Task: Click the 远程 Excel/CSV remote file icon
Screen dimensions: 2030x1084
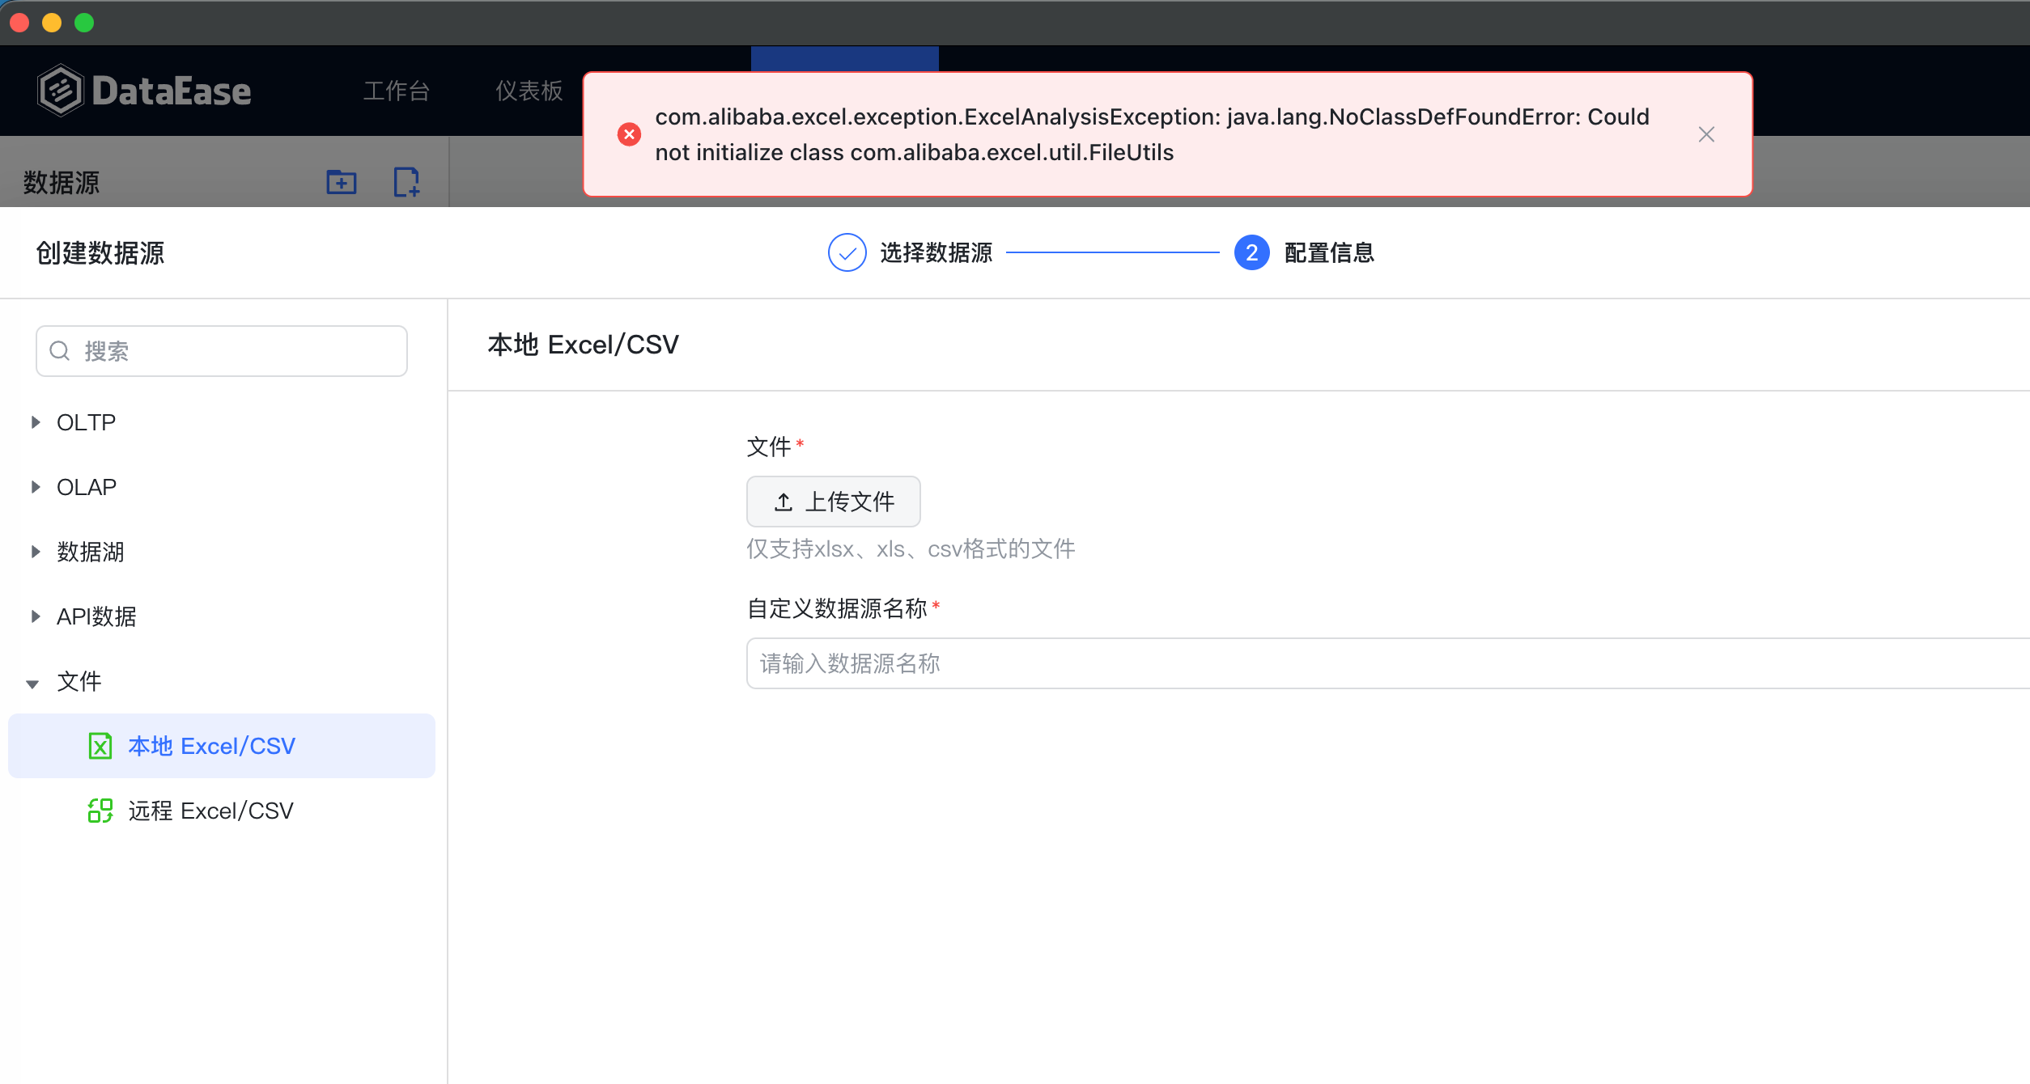Action: pos(100,811)
